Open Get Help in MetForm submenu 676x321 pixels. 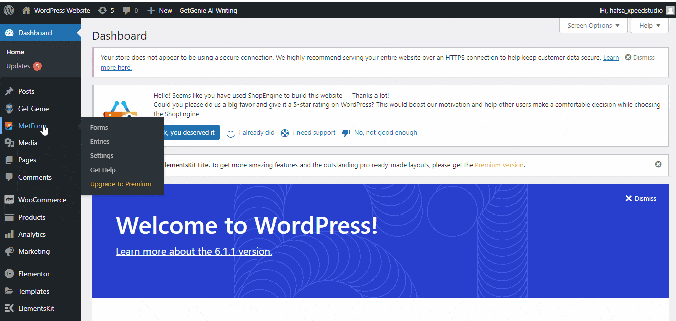pos(103,170)
